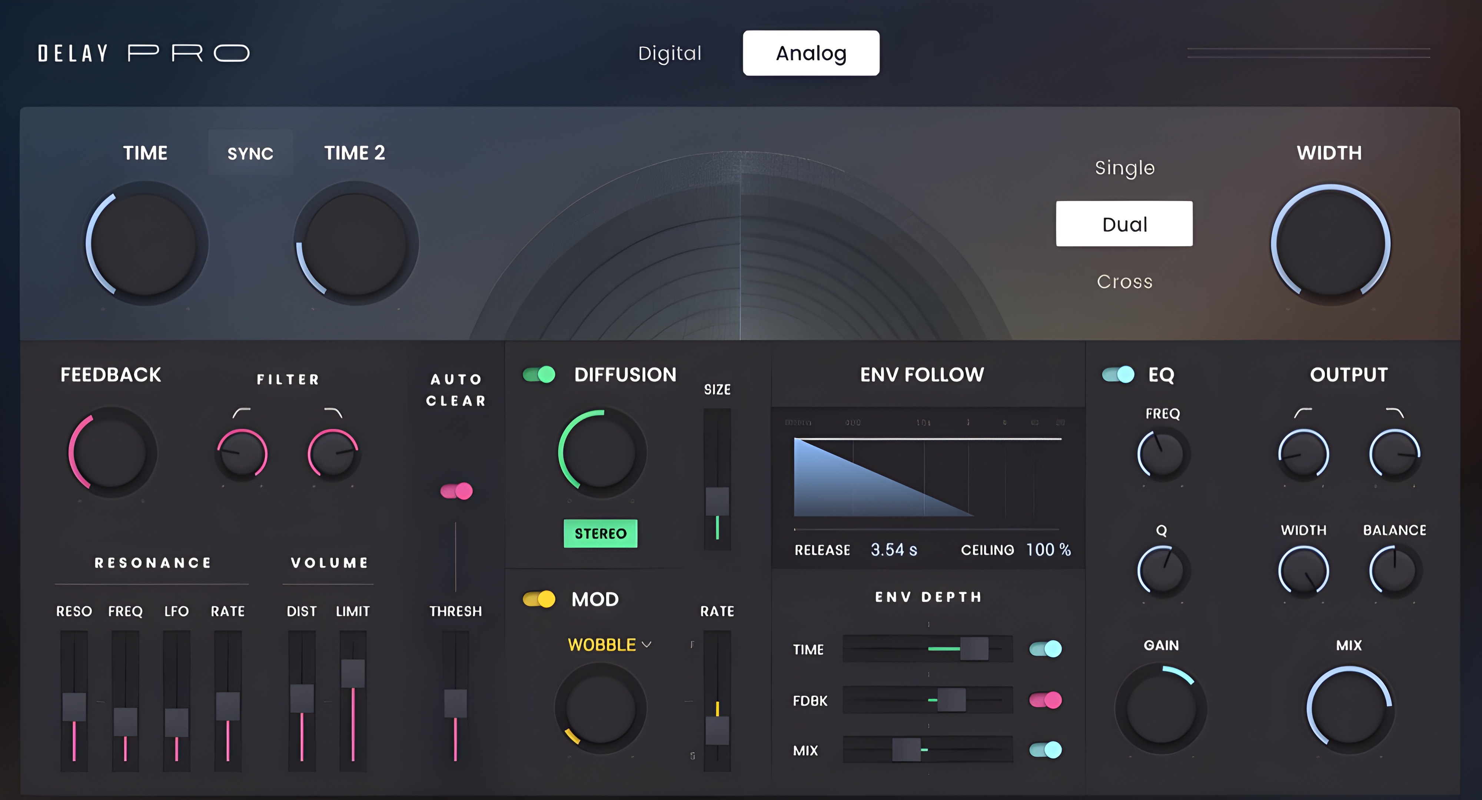Turn off the EQ toggle

tap(1118, 375)
